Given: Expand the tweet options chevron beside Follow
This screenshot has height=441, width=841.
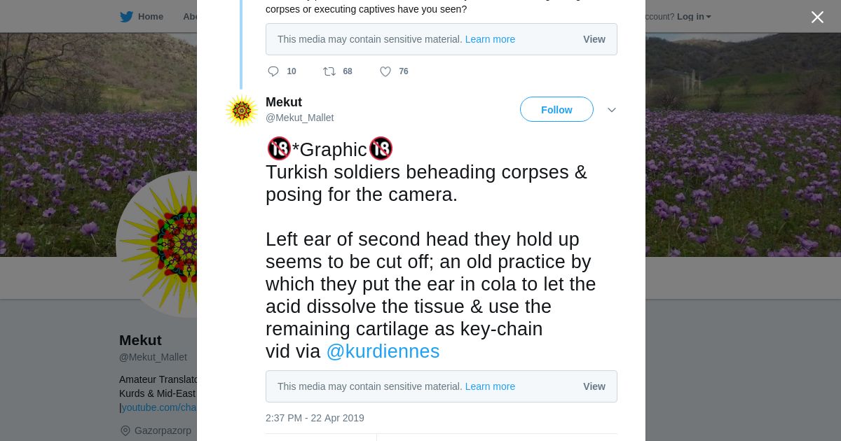Looking at the screenshot, I should 612,110.
